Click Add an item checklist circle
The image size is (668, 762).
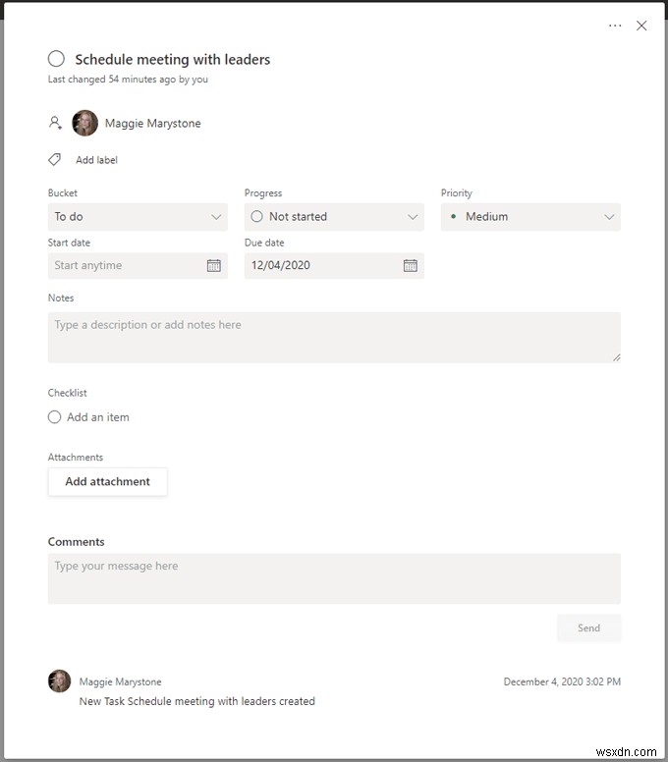(x=54, y=417)
